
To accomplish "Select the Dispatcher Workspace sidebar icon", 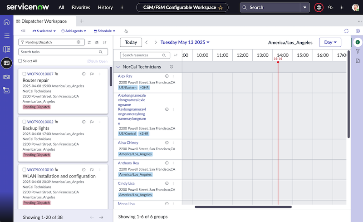I will coord(6,63).
